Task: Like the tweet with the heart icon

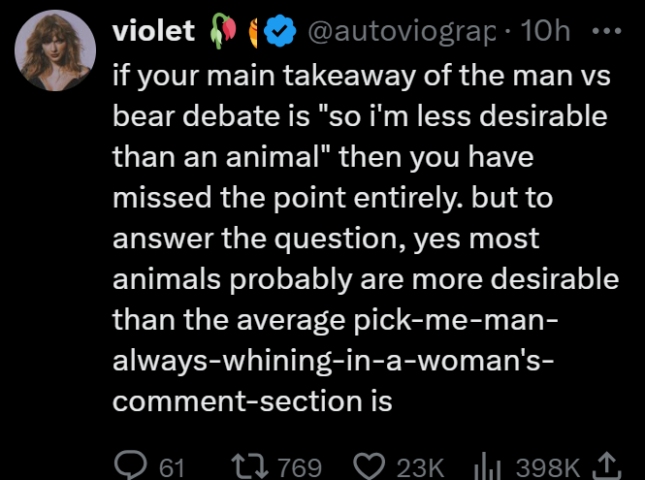Action: click(369, 466)
